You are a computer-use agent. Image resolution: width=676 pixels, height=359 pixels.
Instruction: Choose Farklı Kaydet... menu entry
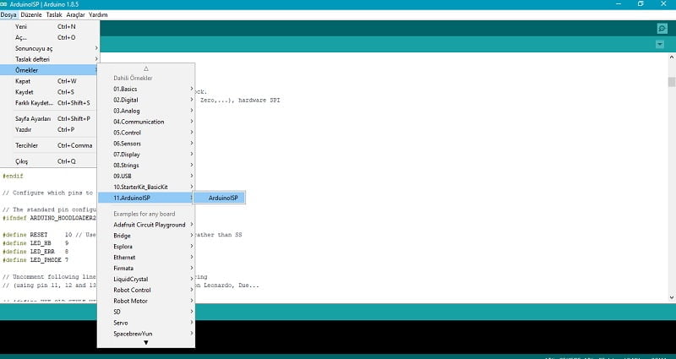click(x=50, y=103)
